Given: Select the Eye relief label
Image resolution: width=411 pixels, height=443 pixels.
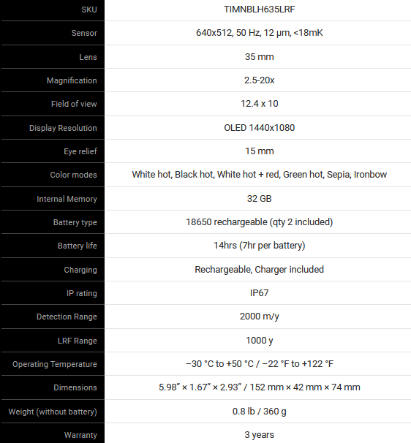Looking at the screenshot, I should coord(80,151).
